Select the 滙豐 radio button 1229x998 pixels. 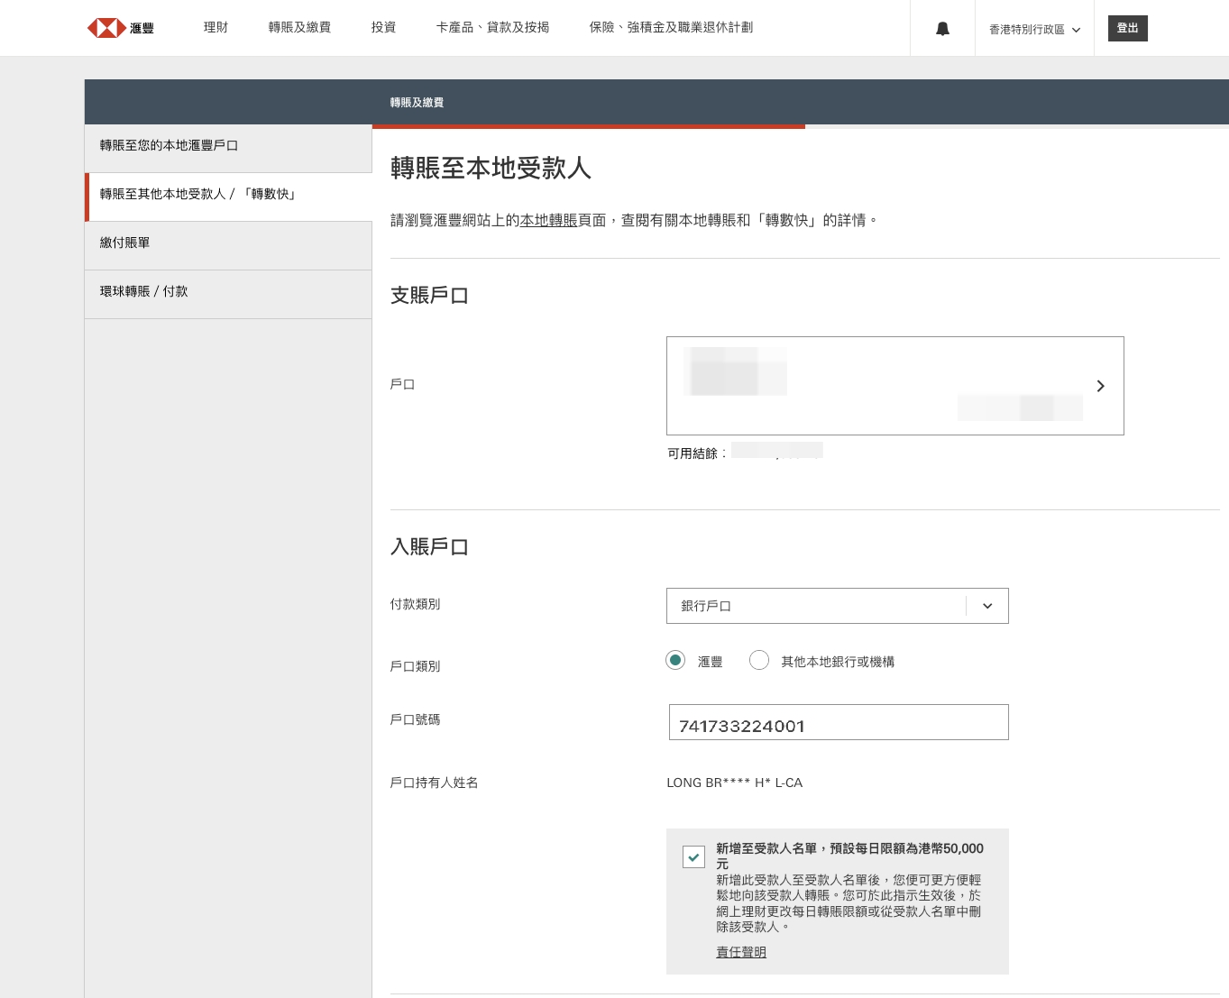coord(675,661)
